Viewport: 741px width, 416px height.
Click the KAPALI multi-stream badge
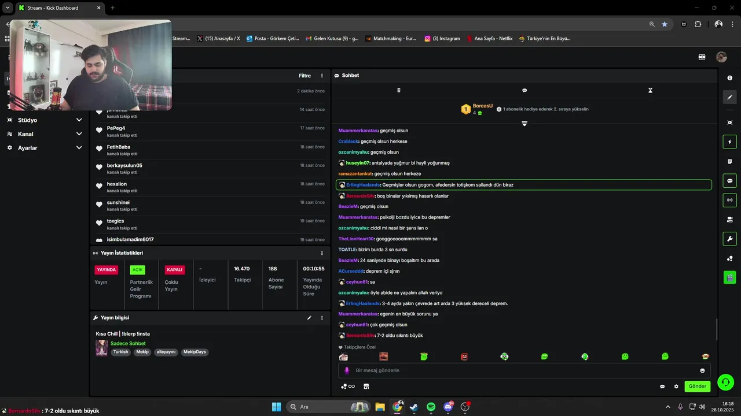pos(174,270)
